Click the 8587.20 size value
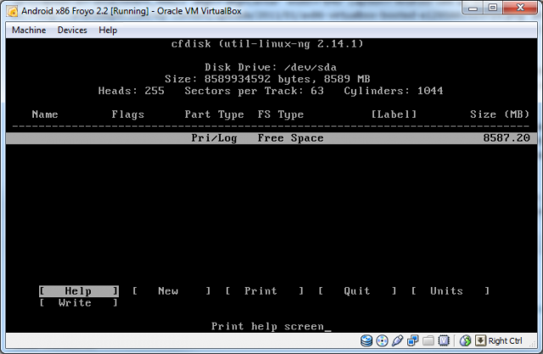 pyautogui.click(x=507, y=138)
